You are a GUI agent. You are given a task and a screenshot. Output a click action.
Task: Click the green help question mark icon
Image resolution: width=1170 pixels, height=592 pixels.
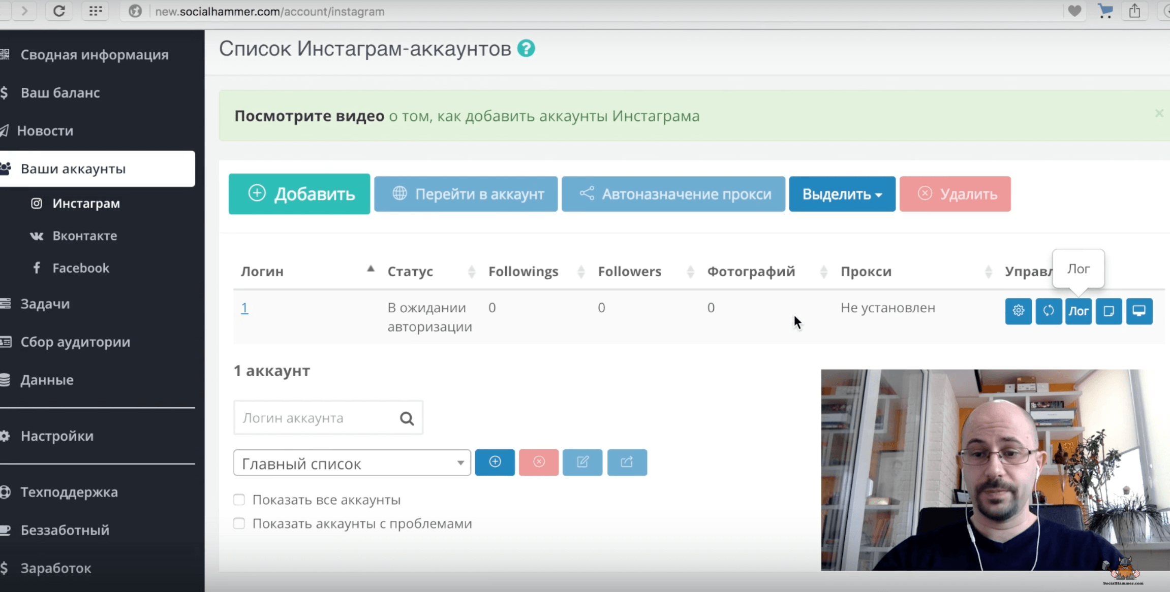526,49
